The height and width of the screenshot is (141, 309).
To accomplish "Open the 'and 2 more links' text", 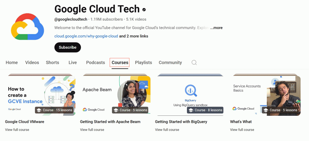I will coord(134,36).
